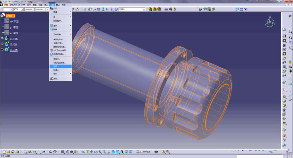Open the 文件 menu in the menu bar
The image size is (293, 158).
click(29, 5)
